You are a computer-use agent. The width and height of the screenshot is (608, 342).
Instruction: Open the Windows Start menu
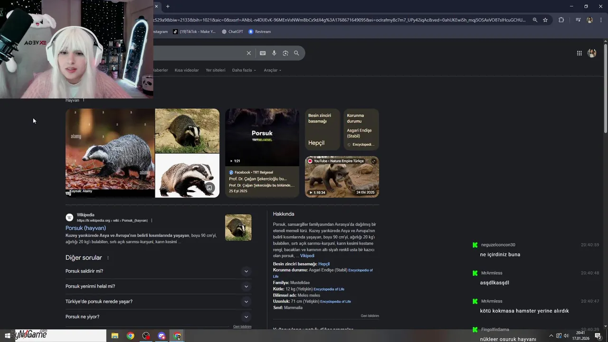(7, 336)
